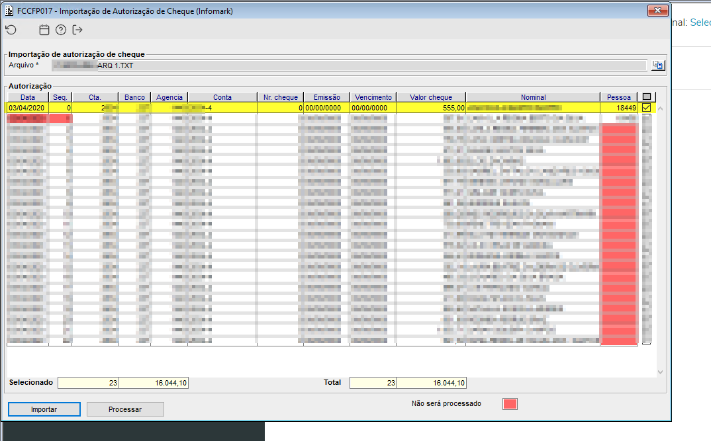Screen dimensions: 711x441
Task: Click the 18449 Pessoa cell
Action: click(619, 108)
